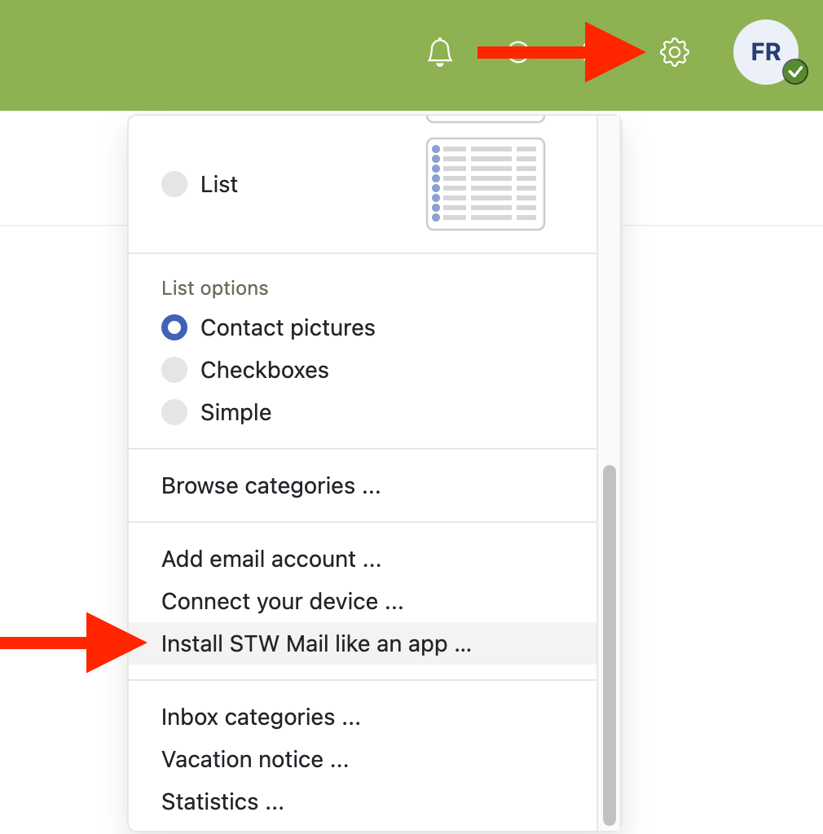Open the Statistics menu entry

click(x=222, y=802)
